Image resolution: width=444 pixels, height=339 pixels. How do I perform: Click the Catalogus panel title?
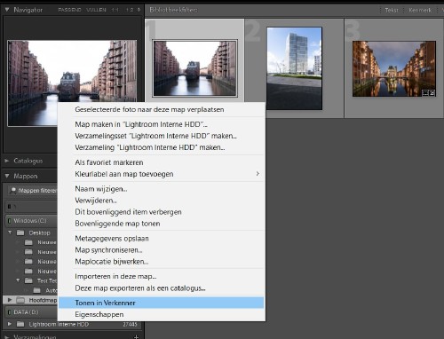point(28,161)
